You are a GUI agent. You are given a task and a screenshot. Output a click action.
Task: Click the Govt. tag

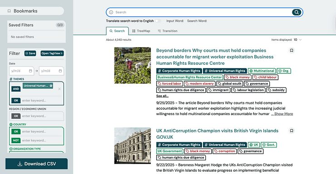(x=269, y=145)
